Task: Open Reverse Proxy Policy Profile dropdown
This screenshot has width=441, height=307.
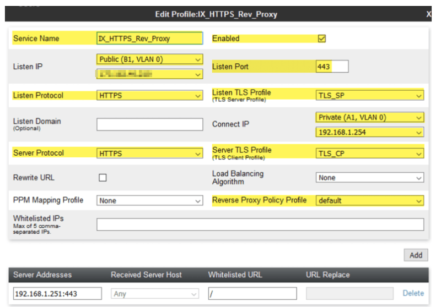Action: 369,201
